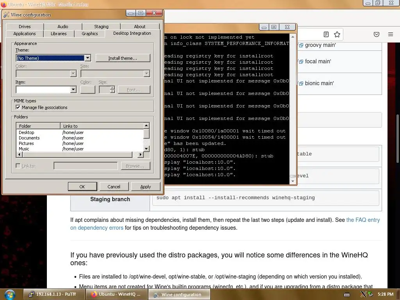The height and width of the screenshot is (300, 400).
Task: Open the Windows Start orb
Action: 9,295
